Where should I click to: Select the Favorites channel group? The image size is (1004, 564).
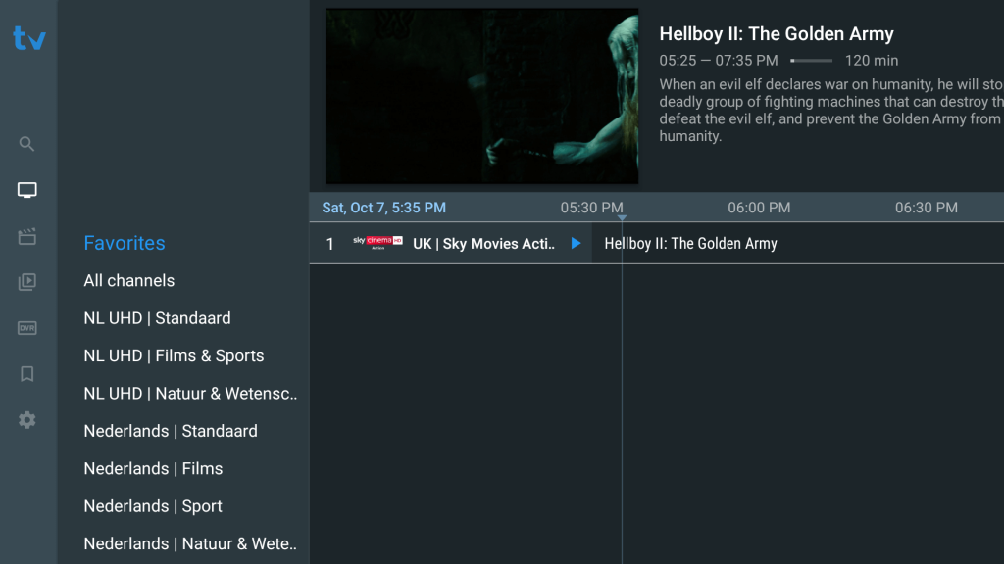point(125,243)
